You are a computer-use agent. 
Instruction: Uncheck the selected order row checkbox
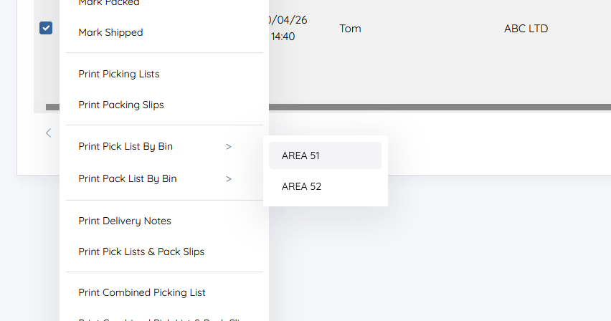pyautogui.click(x=46, y=28)
